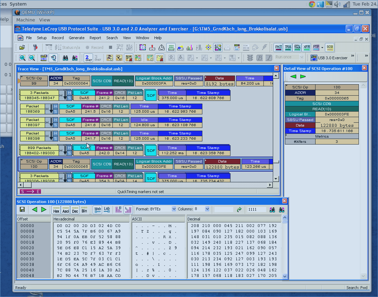
Task: Expand SCSI Op 99 row triangle
Action: 22,78
